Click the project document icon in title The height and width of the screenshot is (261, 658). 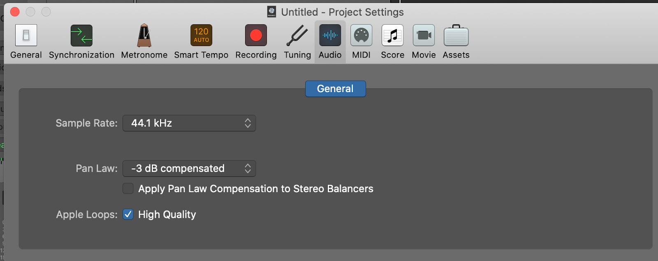coord(271,12)
